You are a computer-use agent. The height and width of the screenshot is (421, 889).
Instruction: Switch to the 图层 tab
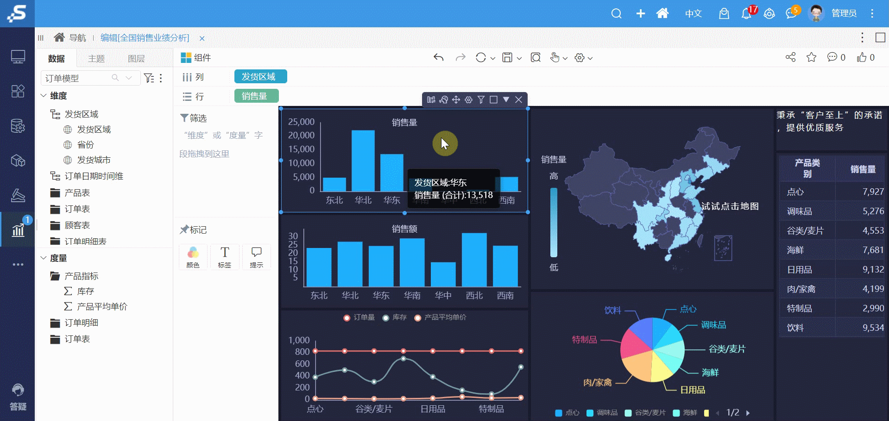136,59
